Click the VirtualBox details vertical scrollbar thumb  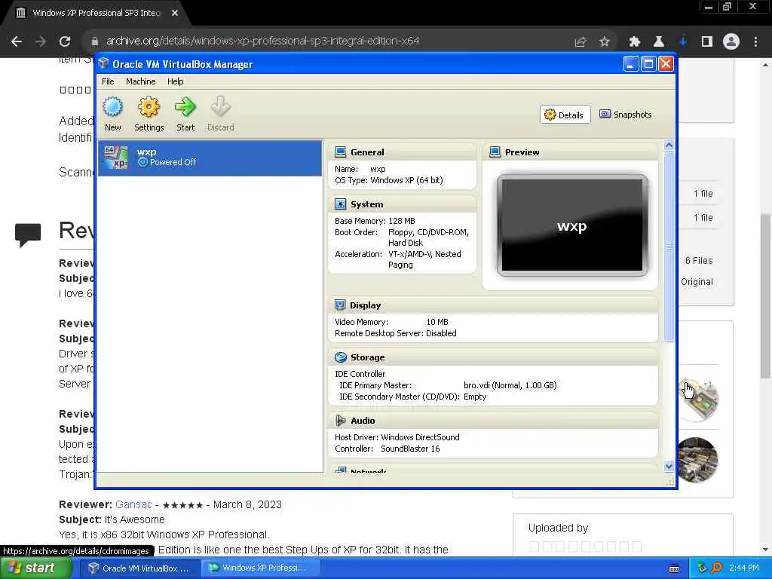point(669,247)
